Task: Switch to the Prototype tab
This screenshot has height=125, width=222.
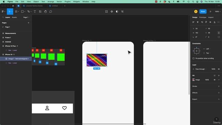Action: point(203,17)
